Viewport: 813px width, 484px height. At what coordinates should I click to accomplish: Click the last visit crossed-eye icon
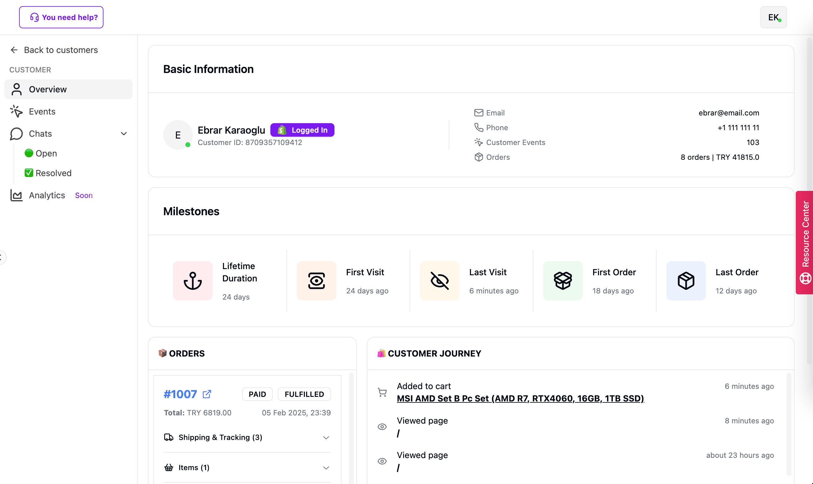439,280
